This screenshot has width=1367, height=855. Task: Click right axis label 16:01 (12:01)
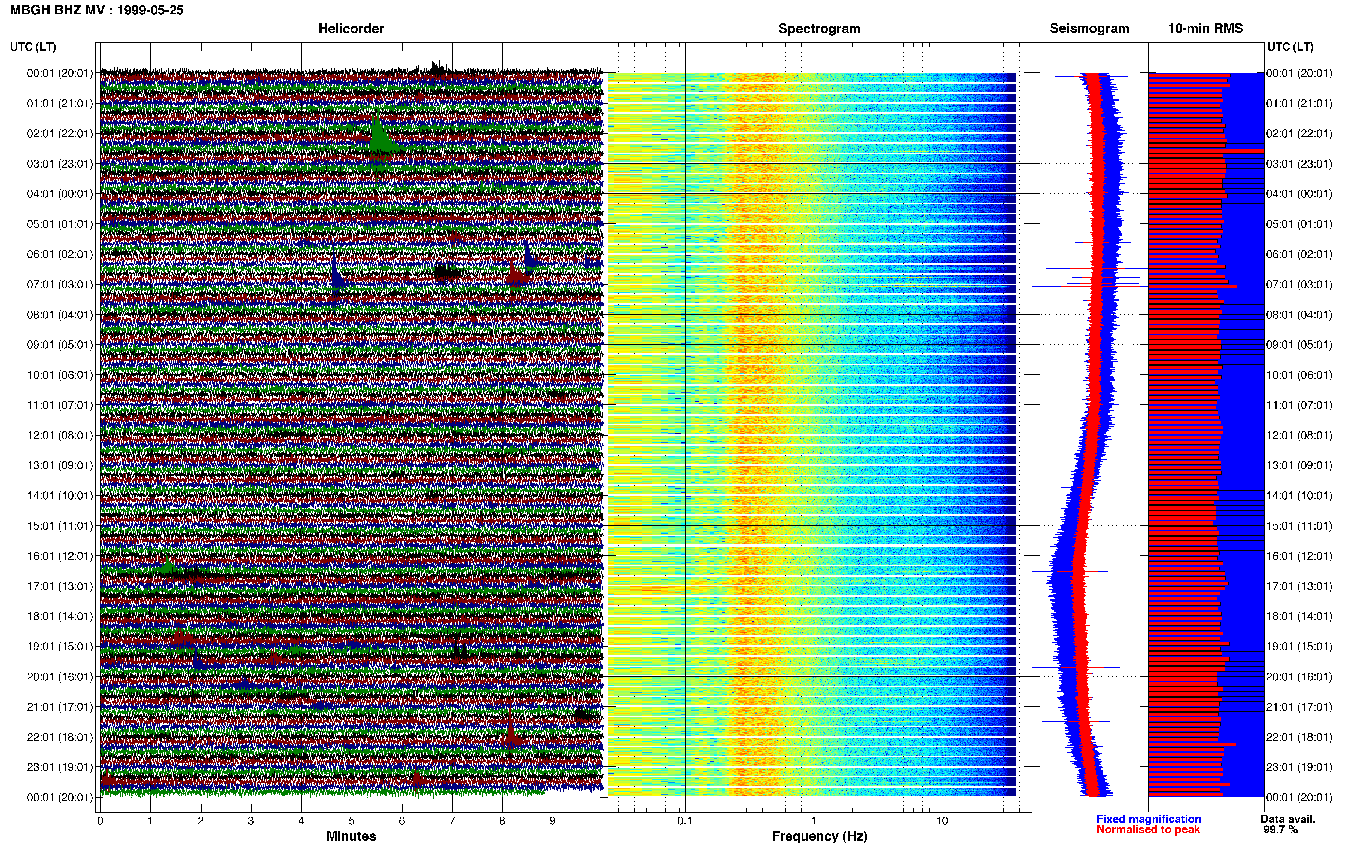(1299, 556)
